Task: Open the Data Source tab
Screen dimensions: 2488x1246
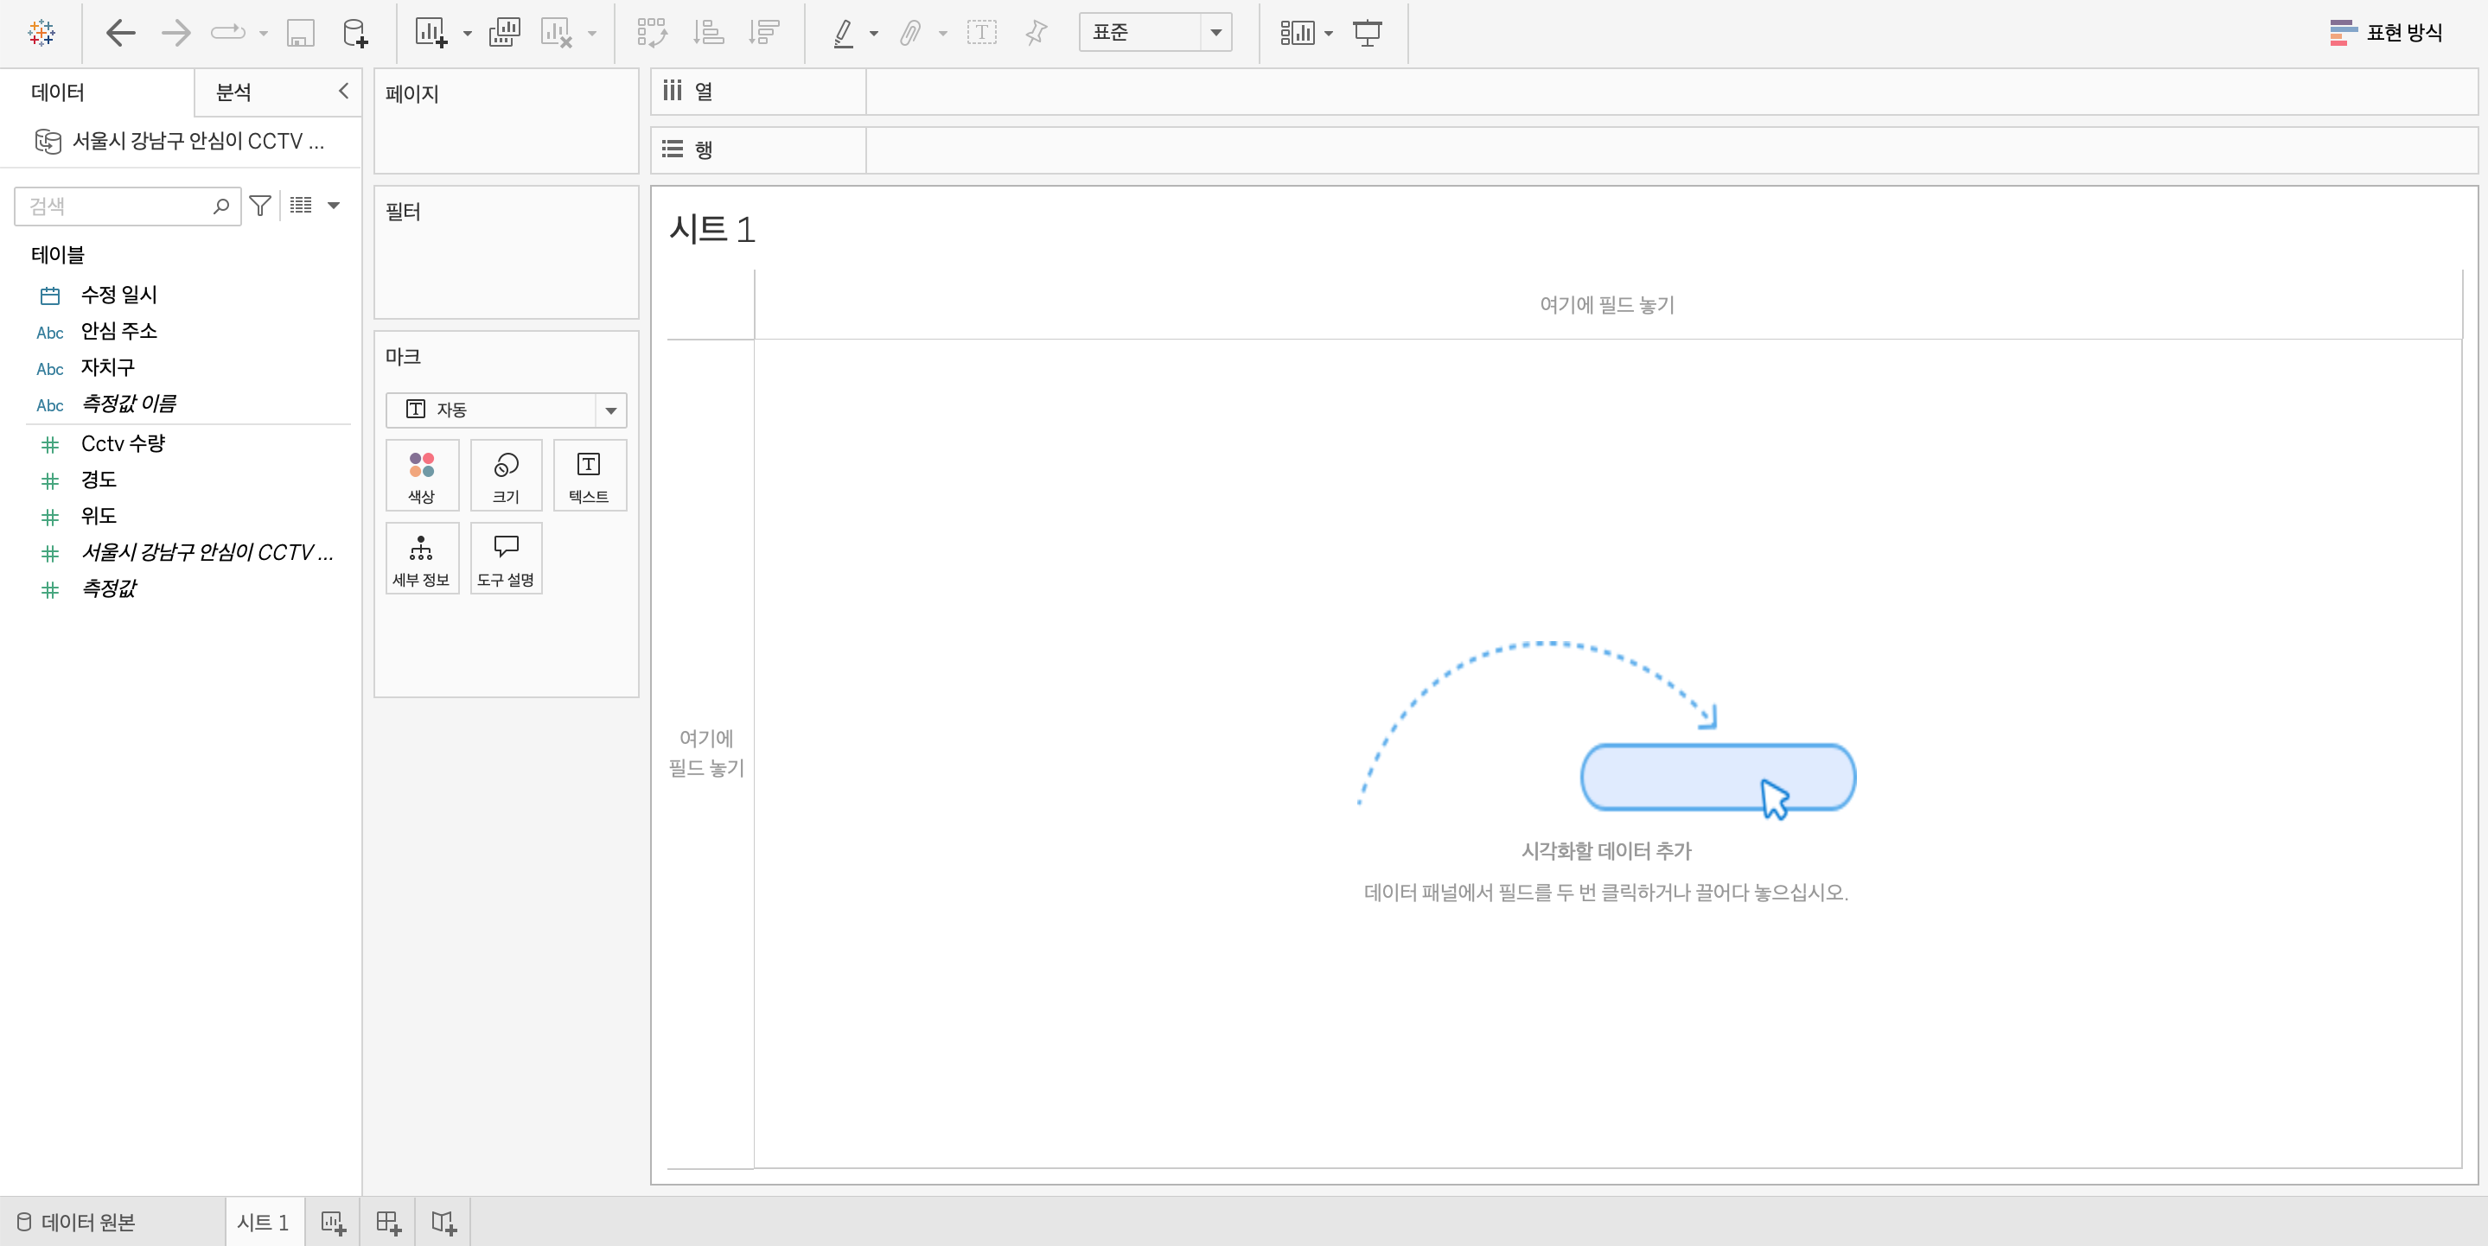Action: point(77,1222)
